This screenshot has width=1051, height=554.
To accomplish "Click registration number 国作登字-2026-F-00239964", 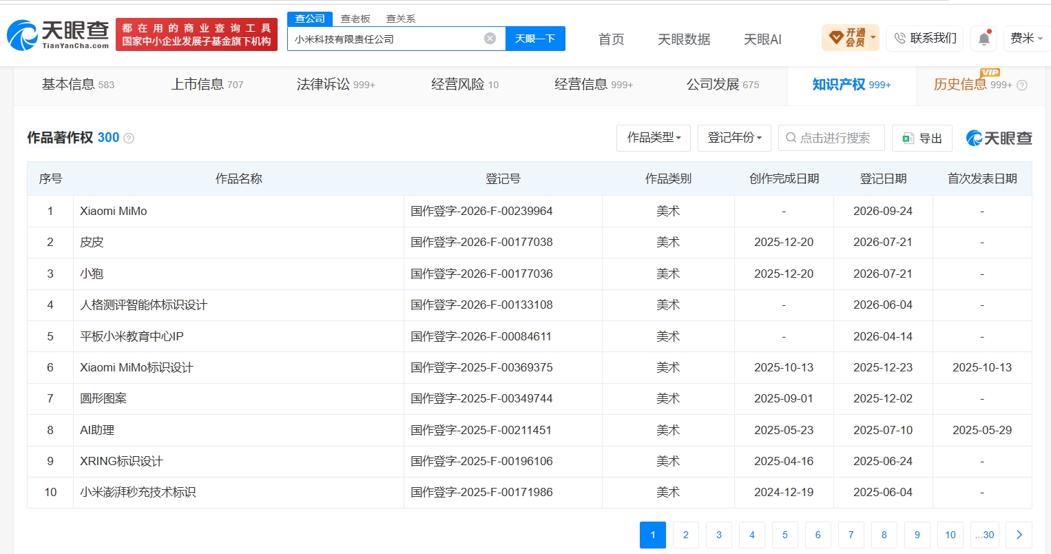I will point(481,212).
